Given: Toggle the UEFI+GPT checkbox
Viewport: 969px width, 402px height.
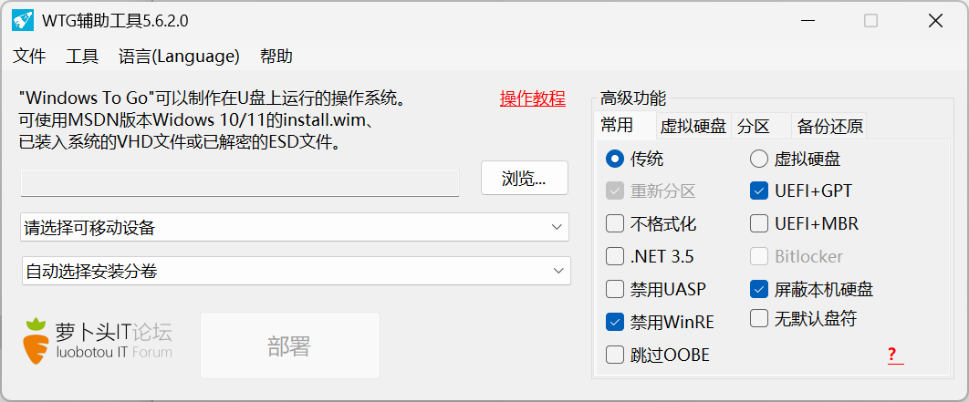Looking at the screenshot, I should (759, 191).
